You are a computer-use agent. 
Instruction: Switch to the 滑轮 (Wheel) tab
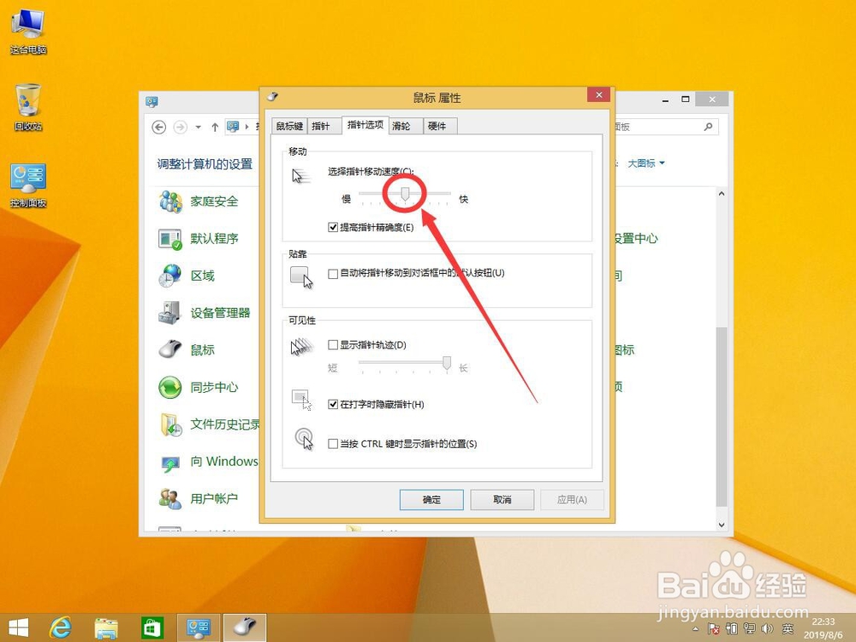tap(402, 125)
